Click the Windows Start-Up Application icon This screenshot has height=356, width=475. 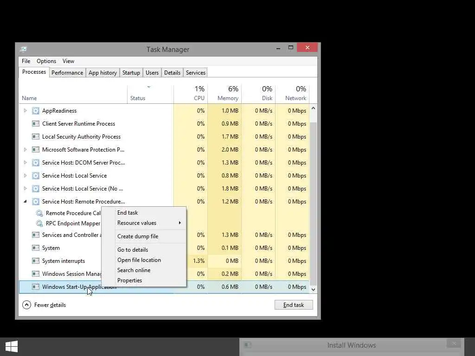35,286
